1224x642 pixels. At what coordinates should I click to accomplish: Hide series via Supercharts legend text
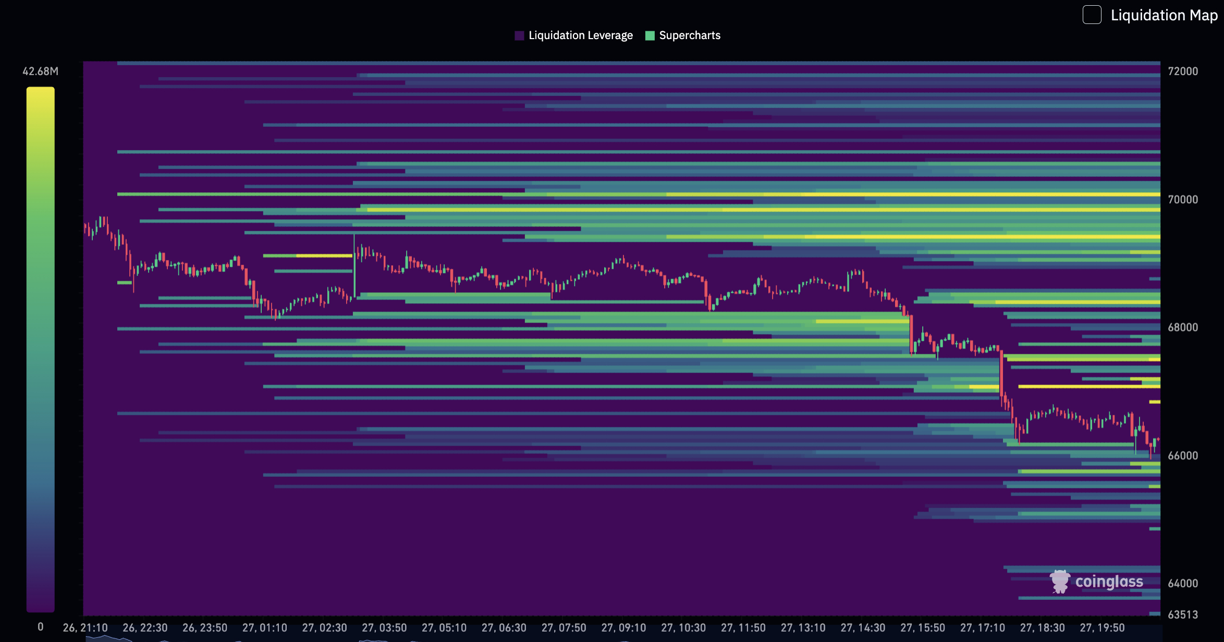tap(689, 35)
